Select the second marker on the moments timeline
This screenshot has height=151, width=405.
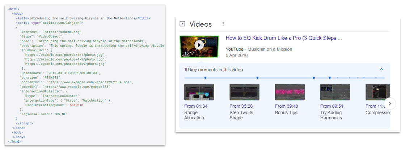[257, 78]
